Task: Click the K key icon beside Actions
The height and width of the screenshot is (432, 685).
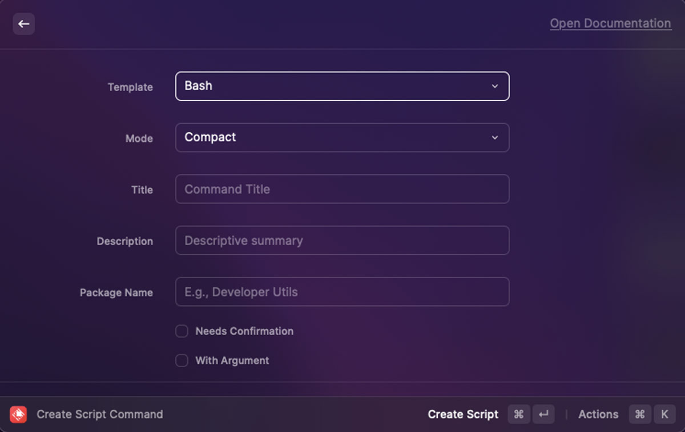Action: pos(664,414)
